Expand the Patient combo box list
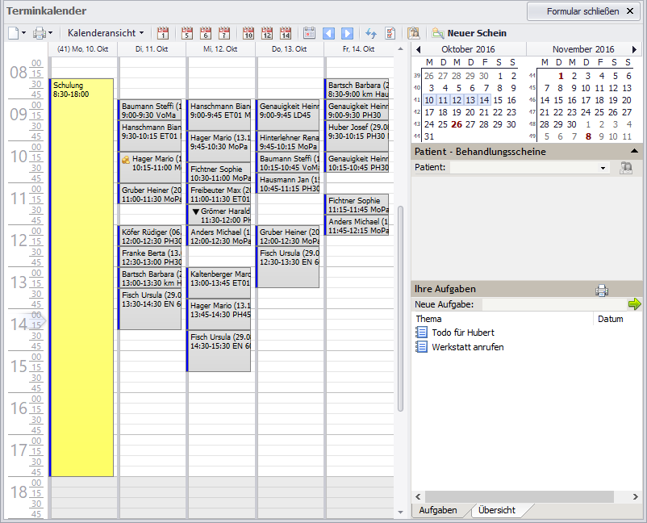 tap(603, 168)
